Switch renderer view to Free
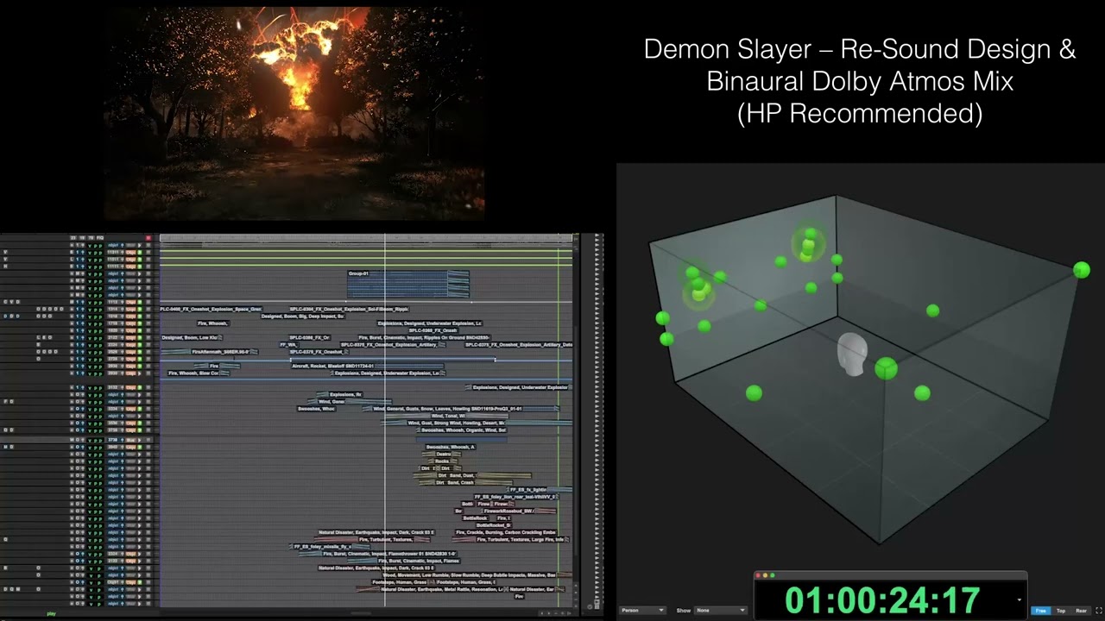Screen dimensions: 1105x621 click(x=1040, y=611)
